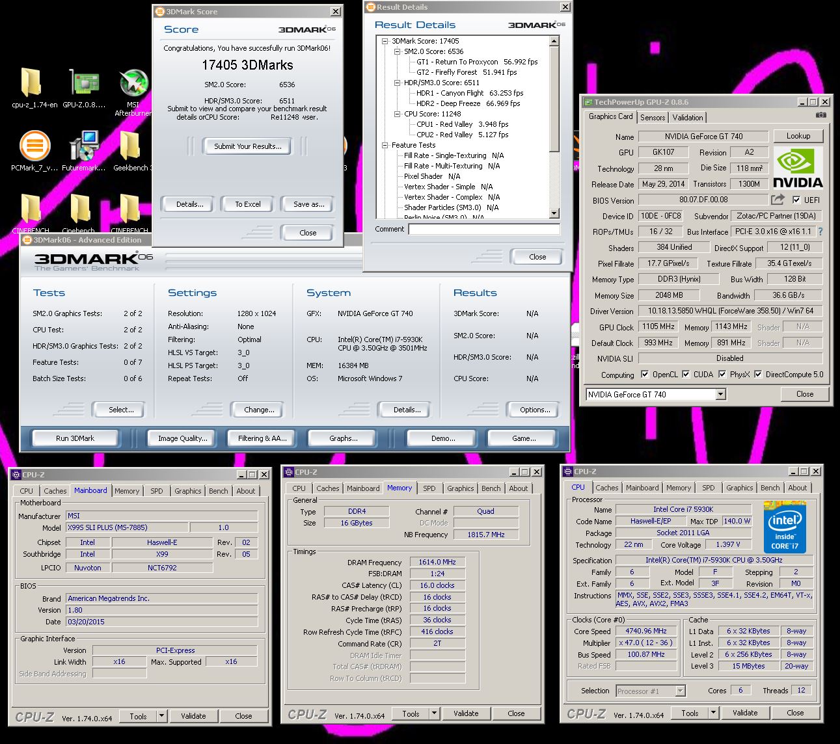Image resolution: width=840 pixels, height=744 pixels.
Task: Click the NVIDIA logo in GPU-Z
Action: click(798, 168)
